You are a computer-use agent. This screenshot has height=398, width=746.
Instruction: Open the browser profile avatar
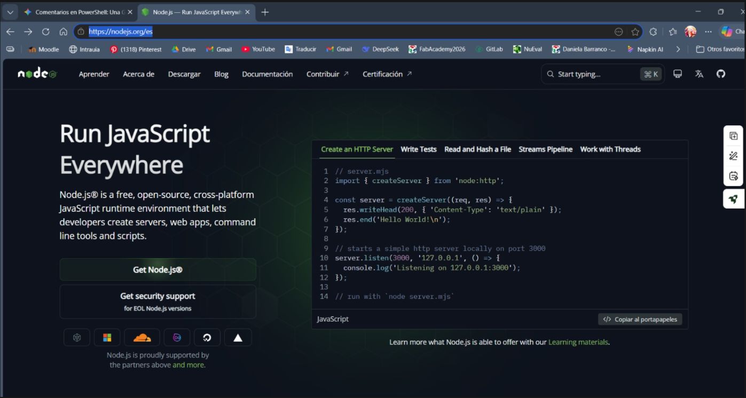tap(690, 32)
